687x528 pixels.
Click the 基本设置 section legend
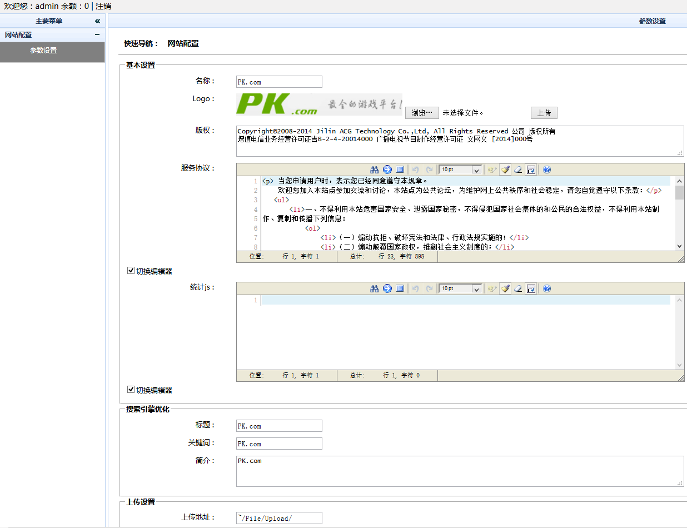tap(141, 65)
